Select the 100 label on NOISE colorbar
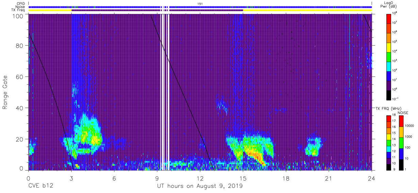This screenshot has width=418, height=193. 408,147
